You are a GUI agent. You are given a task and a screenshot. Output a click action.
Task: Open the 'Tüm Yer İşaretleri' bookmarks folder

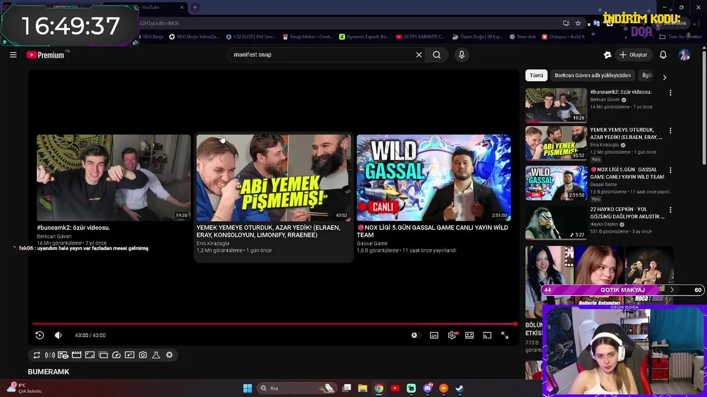tap(680, 37)
